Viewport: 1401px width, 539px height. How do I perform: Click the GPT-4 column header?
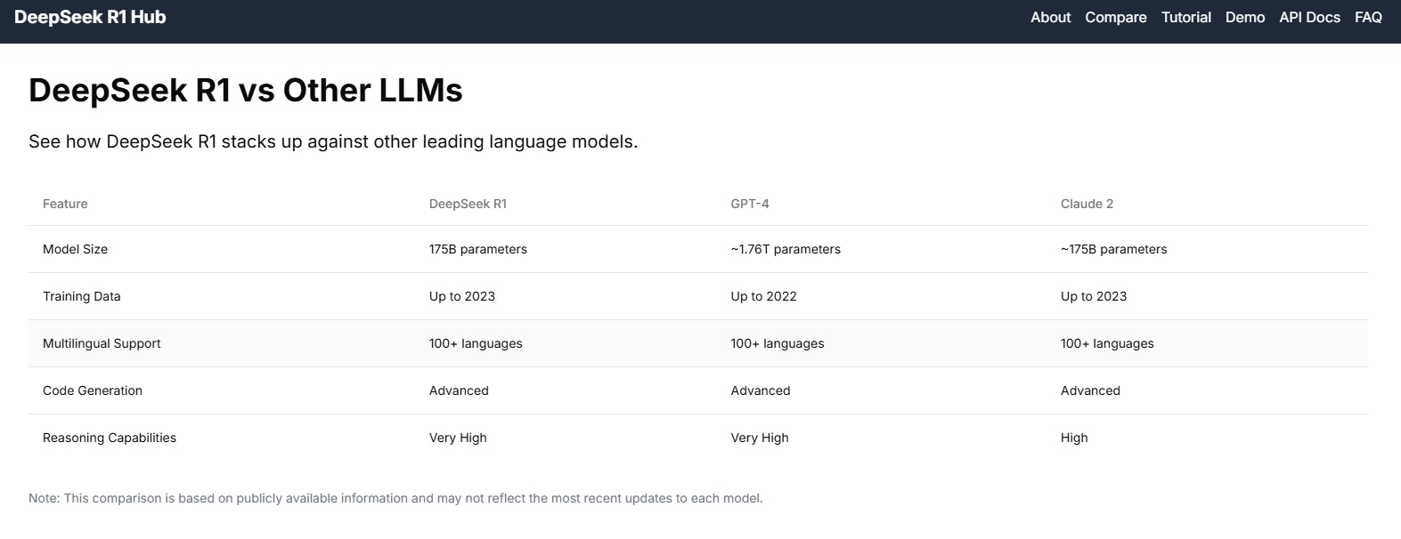pyautogui.click(x=750, y=204)
